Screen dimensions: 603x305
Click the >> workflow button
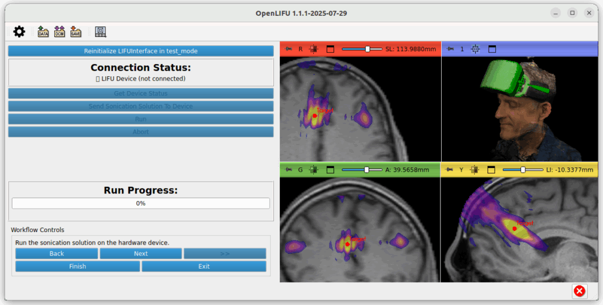pos(225,254)
